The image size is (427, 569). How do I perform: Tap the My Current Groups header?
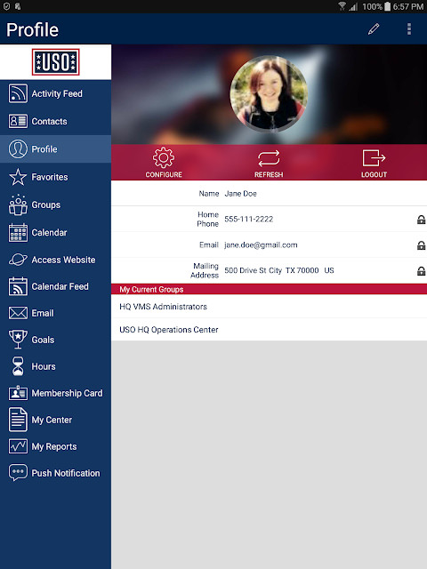point(269,289)
